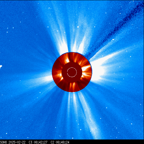This screenshot has height=144, width=144.
Task: Click the dark red central occulter disk
Action: (72, 72)
